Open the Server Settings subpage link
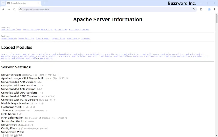The height and width of the screenshot is (137, 218). pos(31,29)
